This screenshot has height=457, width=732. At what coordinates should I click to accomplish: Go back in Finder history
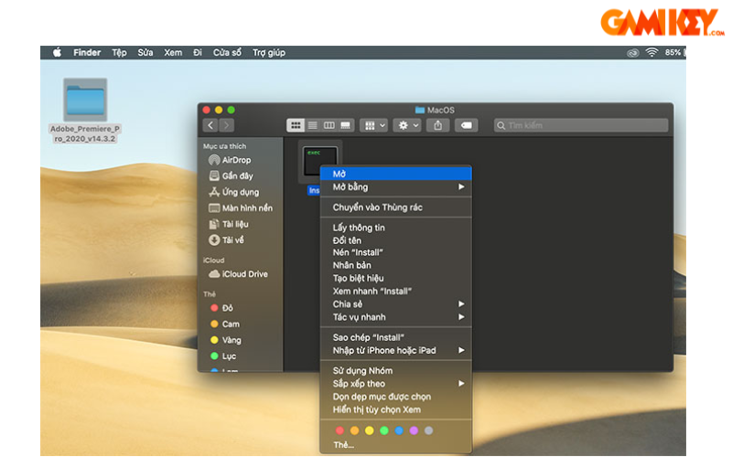pyautogui.click(x=210, y=125)
